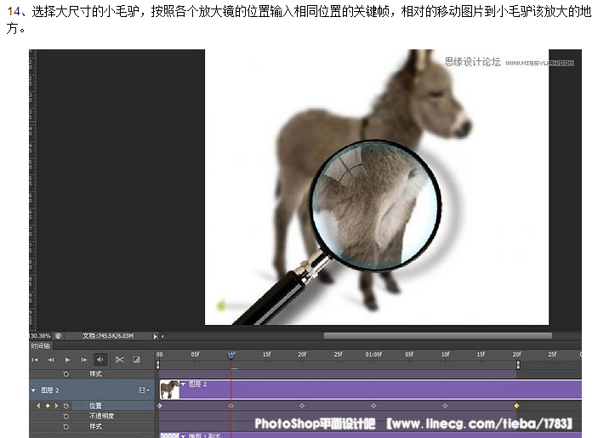This screenshot has width=615, height=438.
Task: Open the transition icon next to scissors
Action: coord(136,360)
